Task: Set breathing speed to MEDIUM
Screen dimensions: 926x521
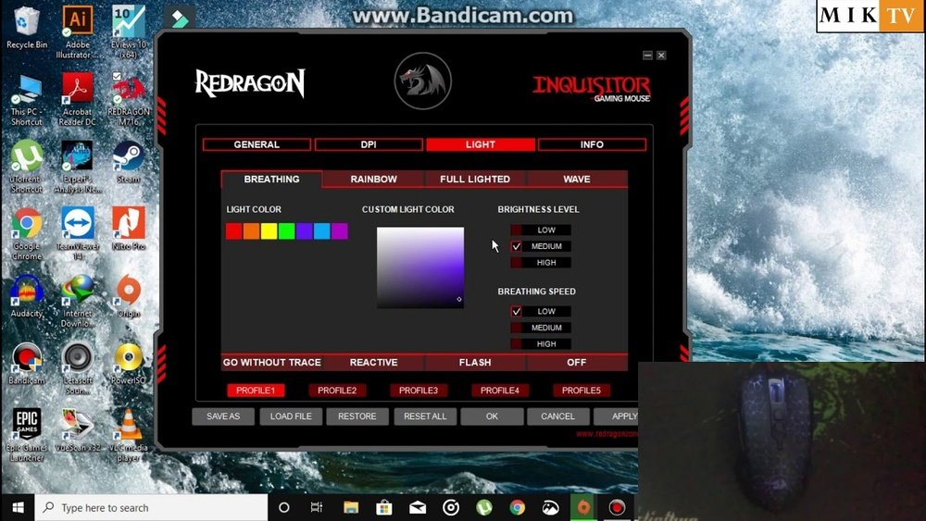Action: 517,328
